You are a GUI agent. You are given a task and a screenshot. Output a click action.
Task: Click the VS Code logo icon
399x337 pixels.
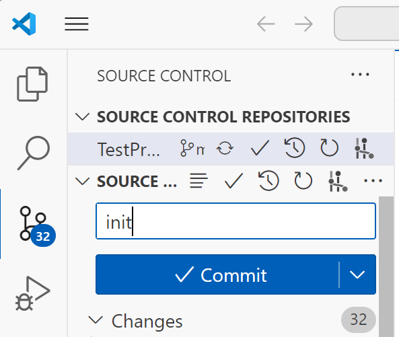[24, 24]
